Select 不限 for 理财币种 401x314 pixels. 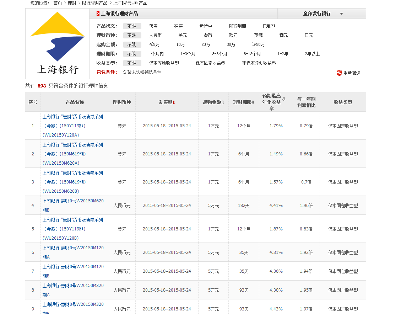click(x=132, y=35)
